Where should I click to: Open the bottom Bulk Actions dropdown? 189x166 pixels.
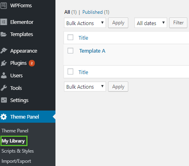click(x=85, y=87)
